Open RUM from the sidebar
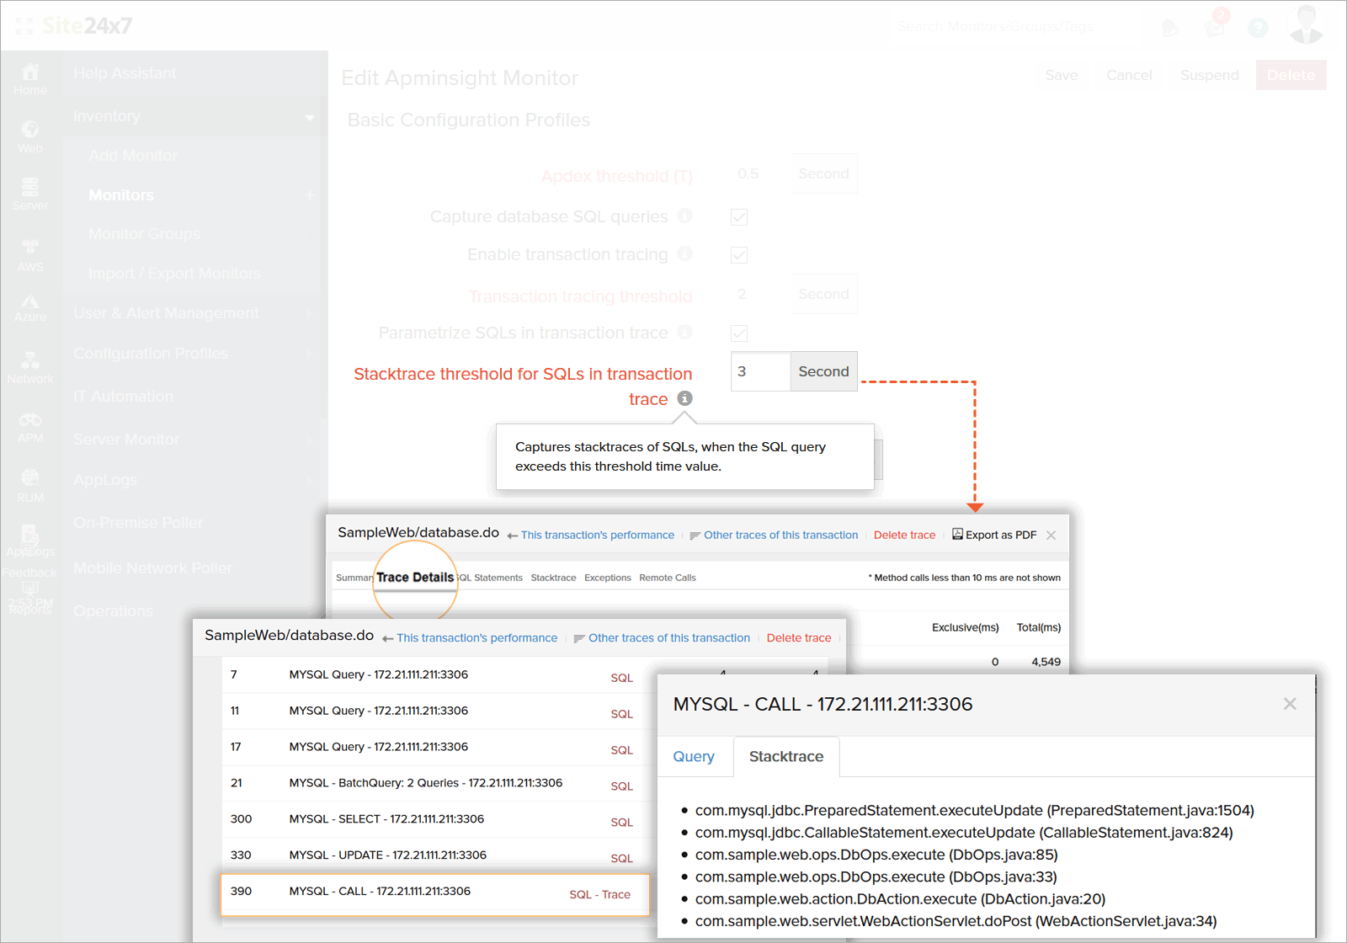This screenshot has width=1347, height=943. 30,487
